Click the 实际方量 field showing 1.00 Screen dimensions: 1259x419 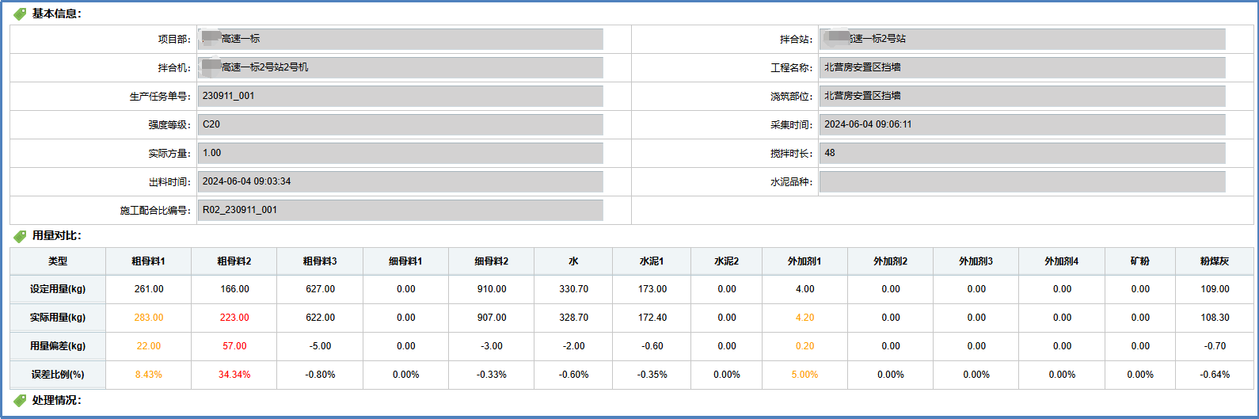click(400, 153)
